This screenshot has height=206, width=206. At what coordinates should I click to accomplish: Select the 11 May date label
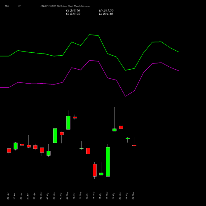point(74,196)
